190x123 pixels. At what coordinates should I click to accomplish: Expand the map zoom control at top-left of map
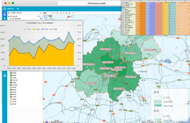(46, 17)
